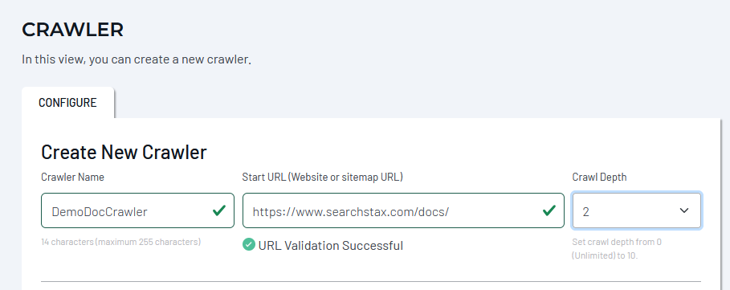The image size is (730, 290).
Task: Click the URL Validation Successful circle icon
Action: pyautogui.click(x=249, y=244)
